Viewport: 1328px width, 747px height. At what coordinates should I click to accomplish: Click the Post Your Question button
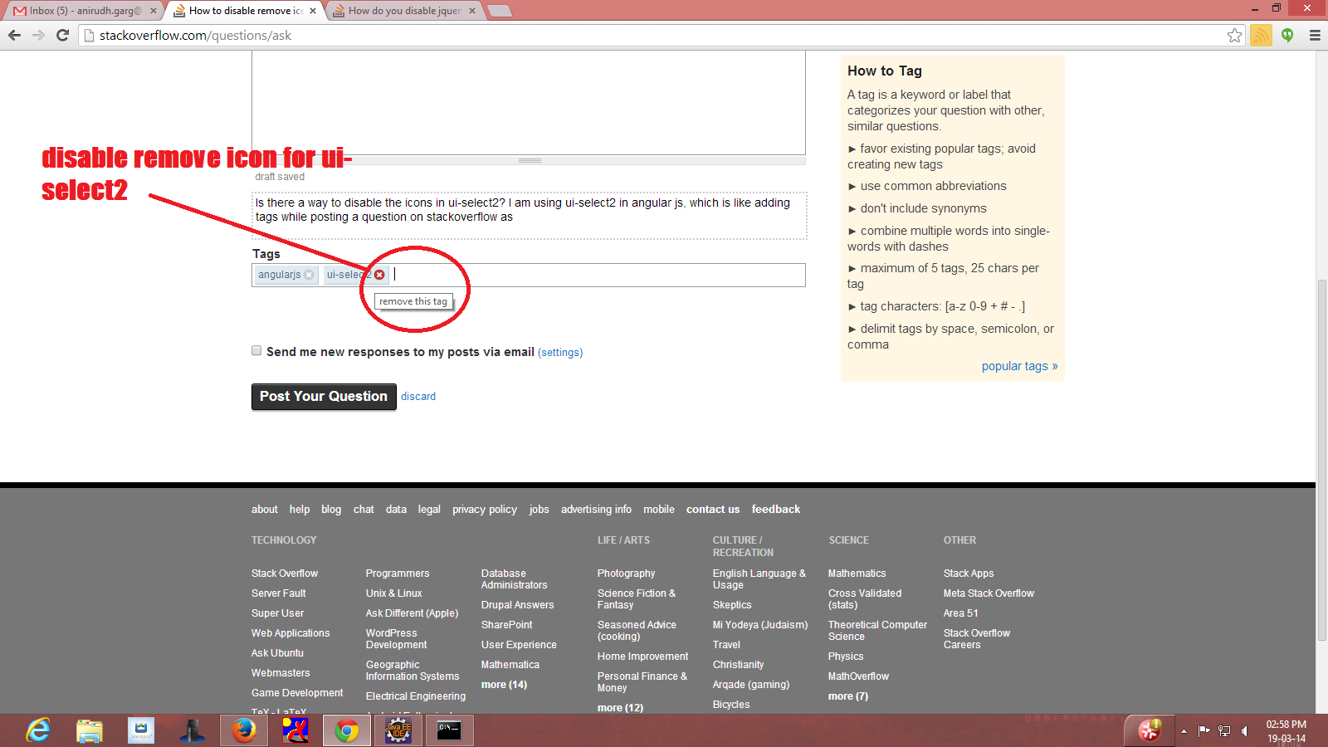(324, 397)
